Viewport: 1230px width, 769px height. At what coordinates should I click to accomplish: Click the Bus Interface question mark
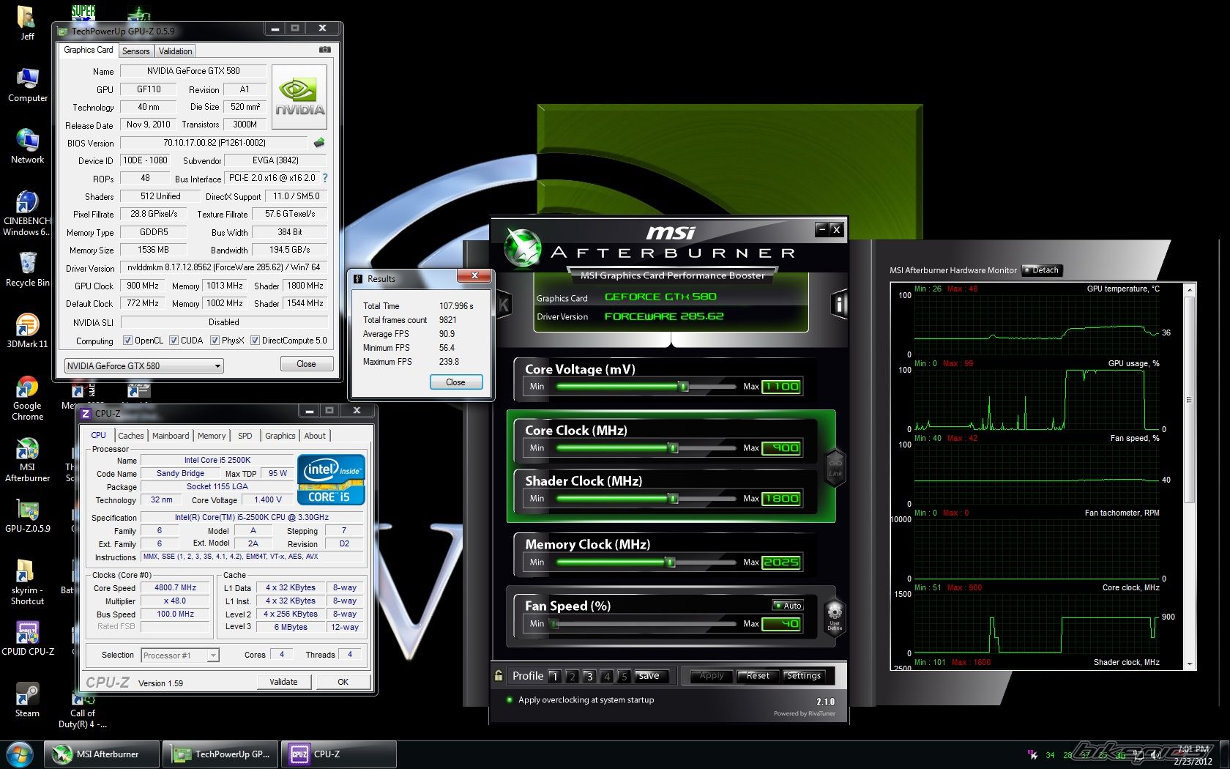click(x=325, y=178)
